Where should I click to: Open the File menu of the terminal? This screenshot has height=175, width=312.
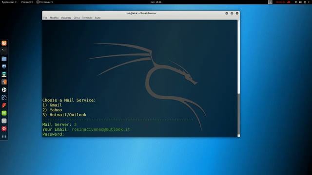tap(45, 17)
